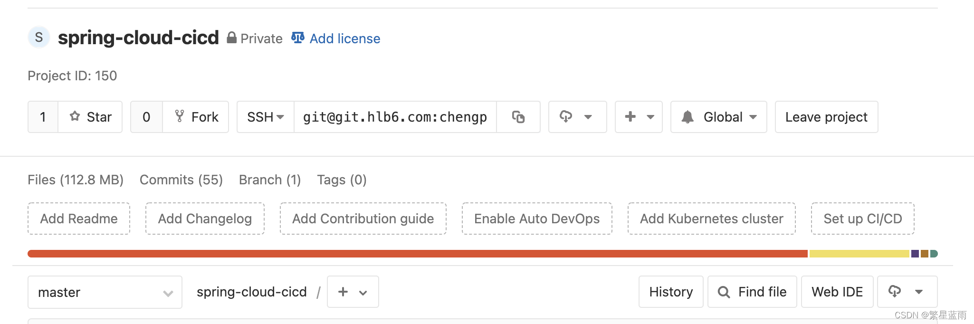Click the Add license link

pos(345,38)
